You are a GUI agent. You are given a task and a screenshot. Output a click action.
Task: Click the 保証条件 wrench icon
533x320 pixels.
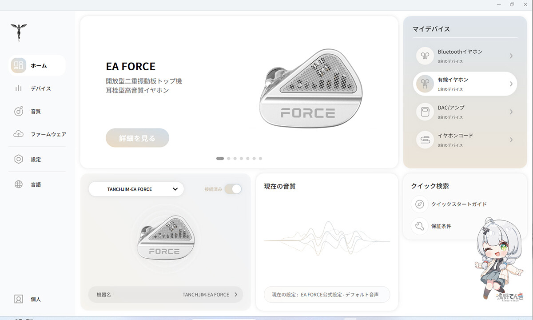tap(420, 226)
